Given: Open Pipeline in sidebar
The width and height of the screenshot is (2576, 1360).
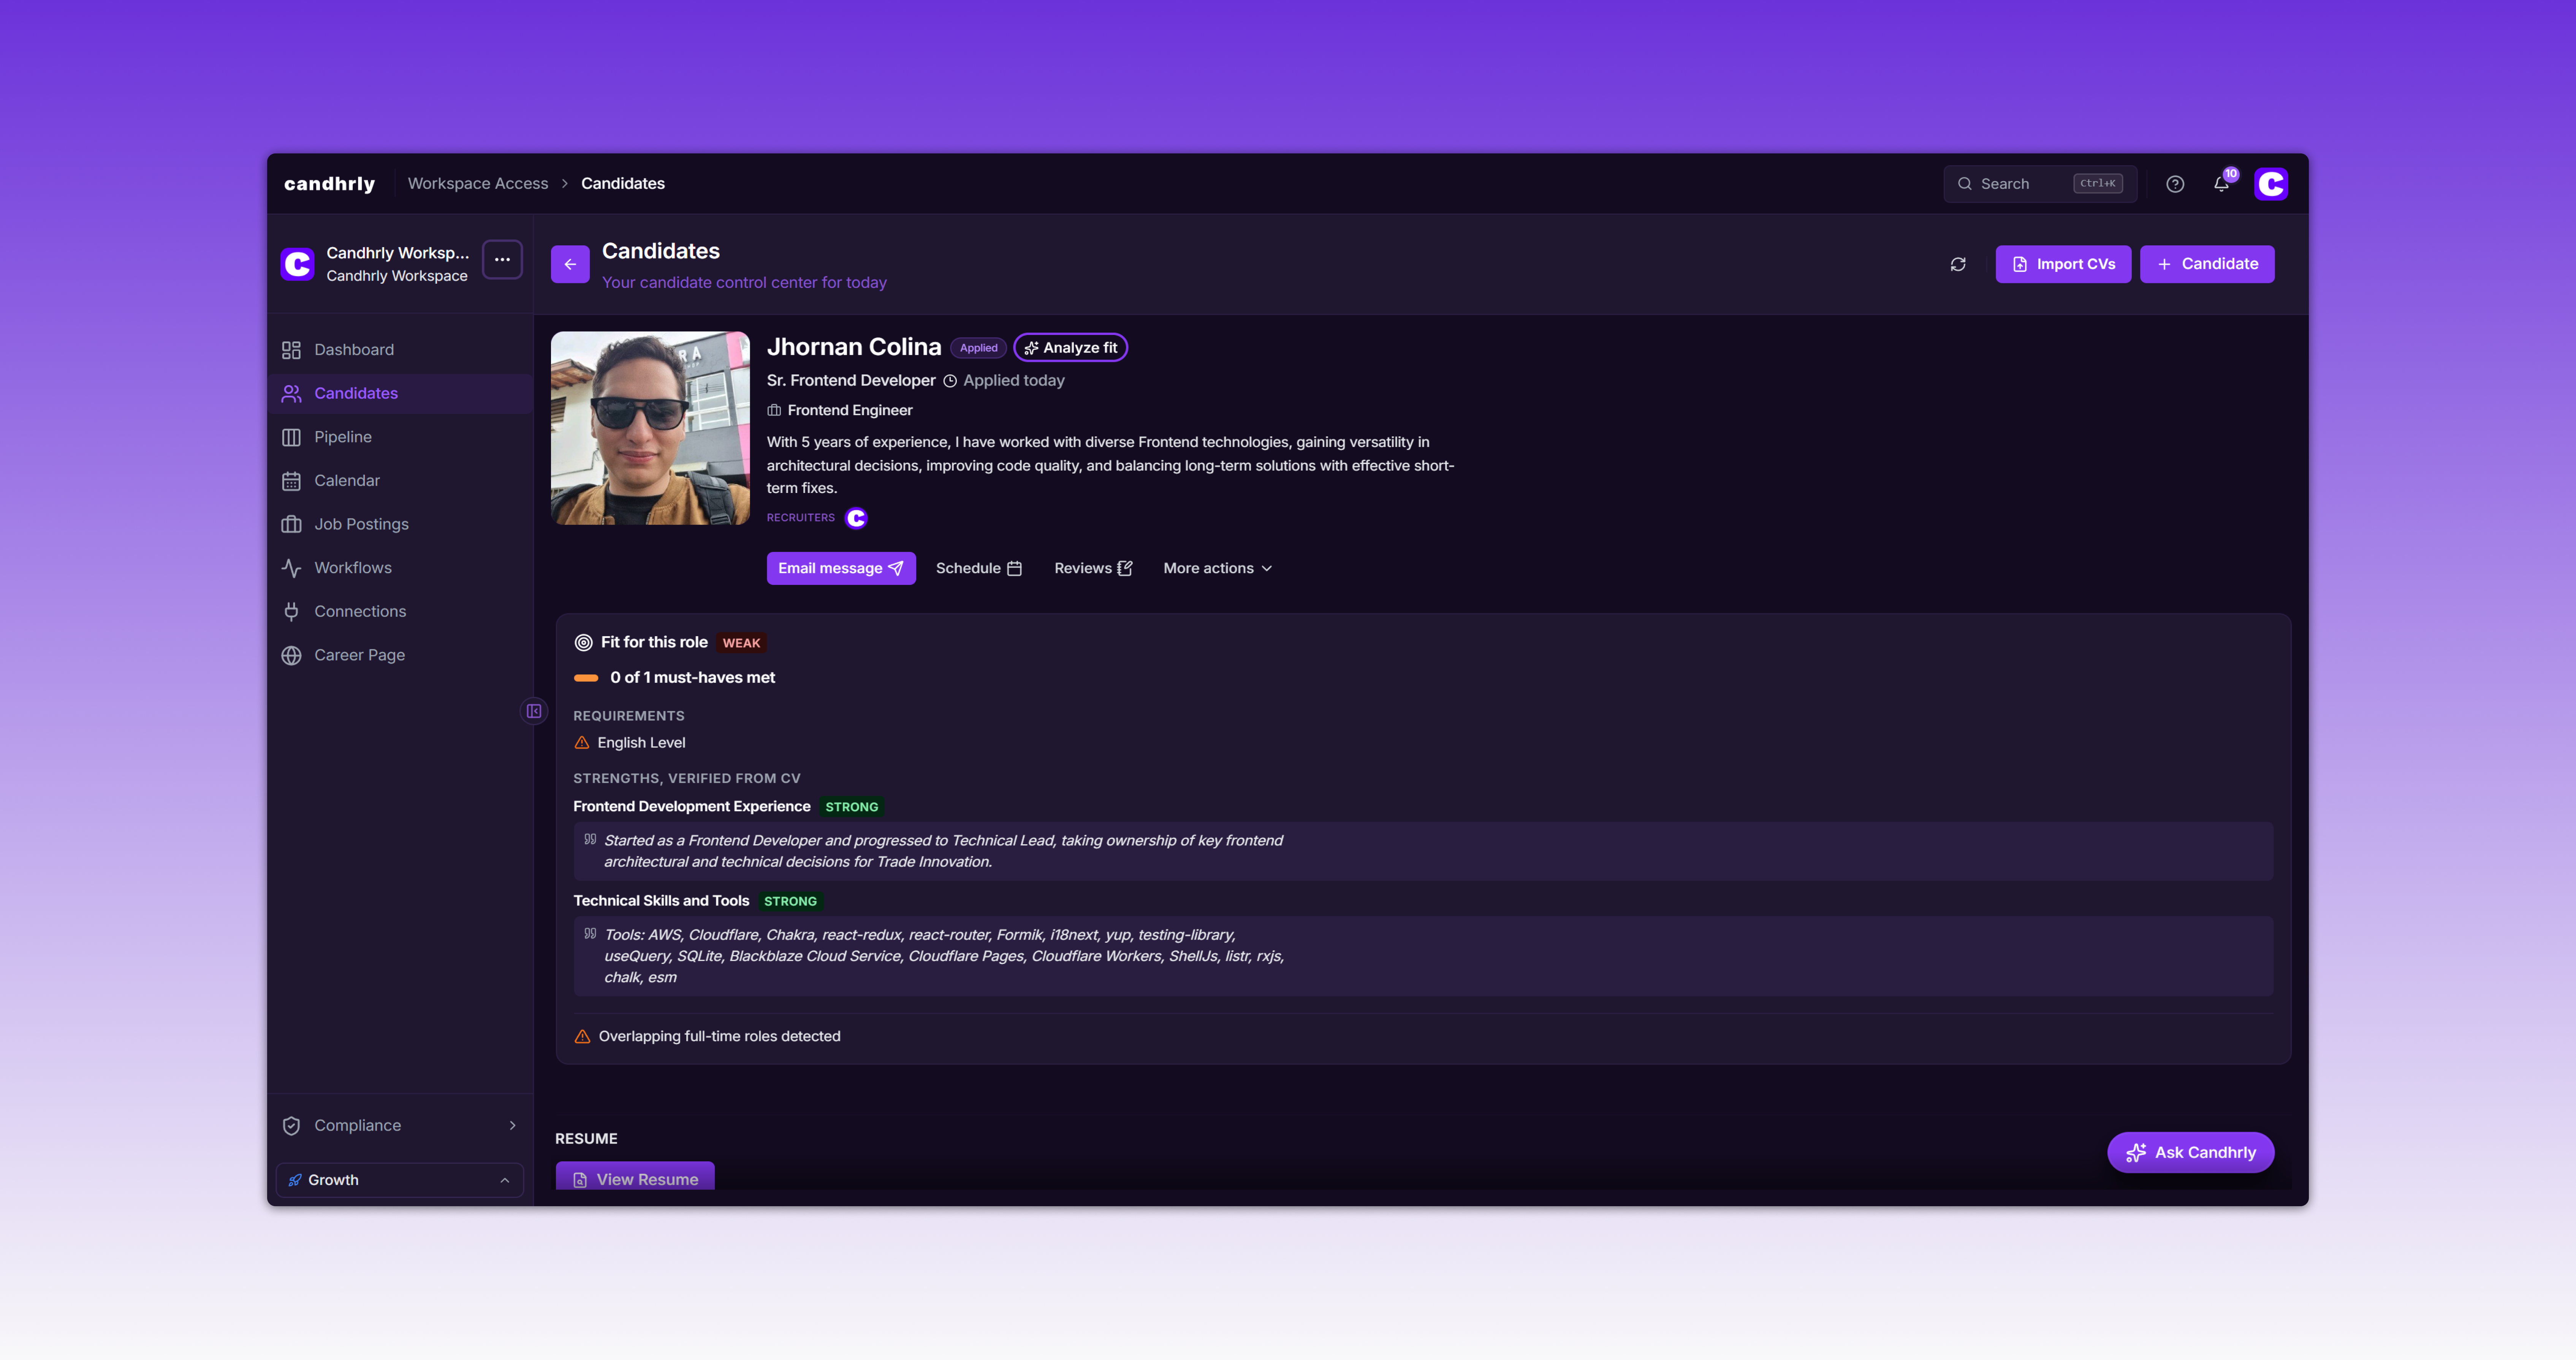Looking at the screenshot, I should coord(400,437).
